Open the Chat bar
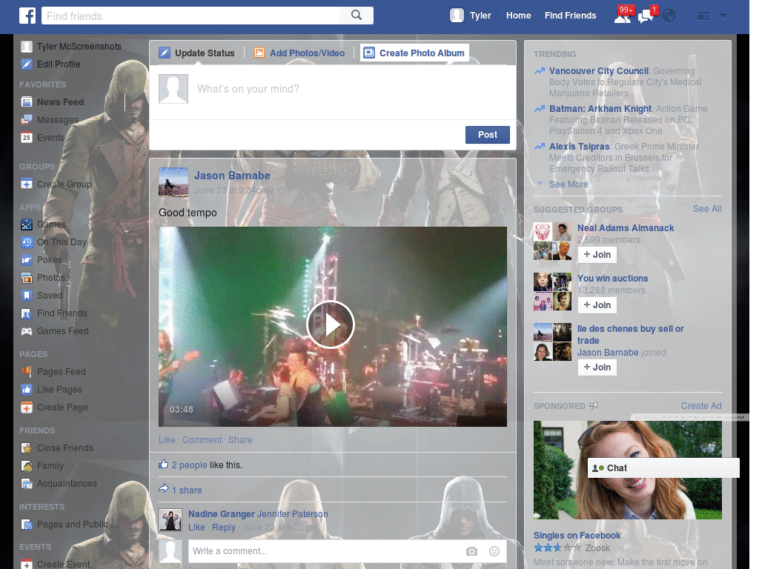Image resolution: width=759 pixels, height=569 pixels. [663, 468]
